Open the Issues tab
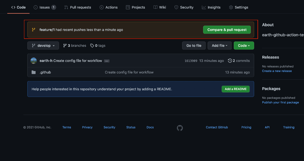Image resolution: width=304 pixels, height=161 pixels. pyautogui.click(x=45, y=7)
